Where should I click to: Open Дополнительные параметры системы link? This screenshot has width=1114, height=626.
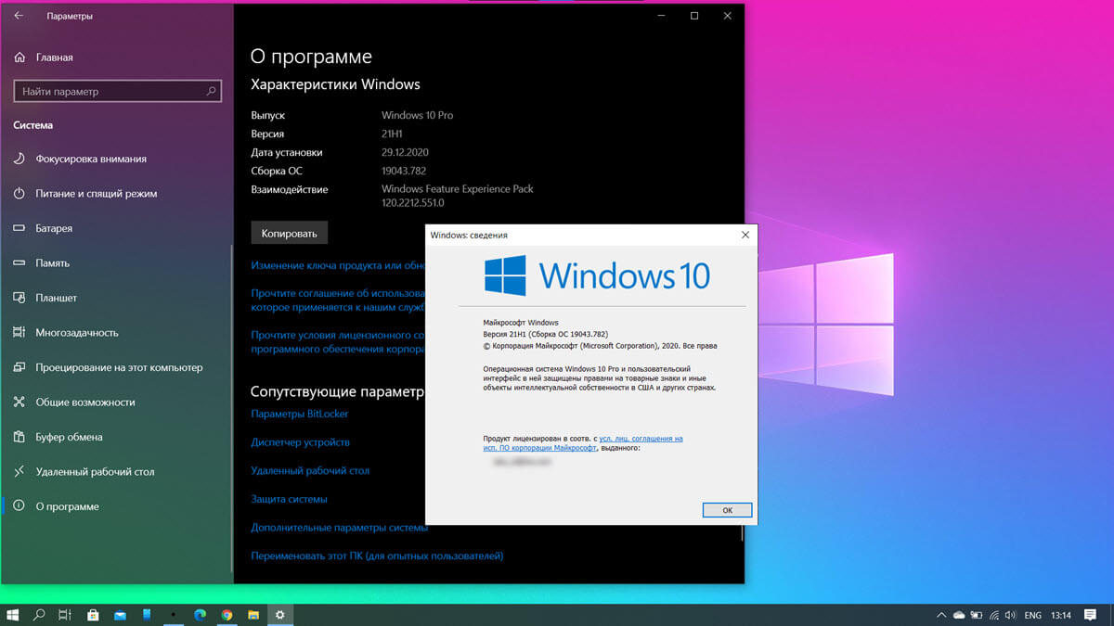pos(339,528)
